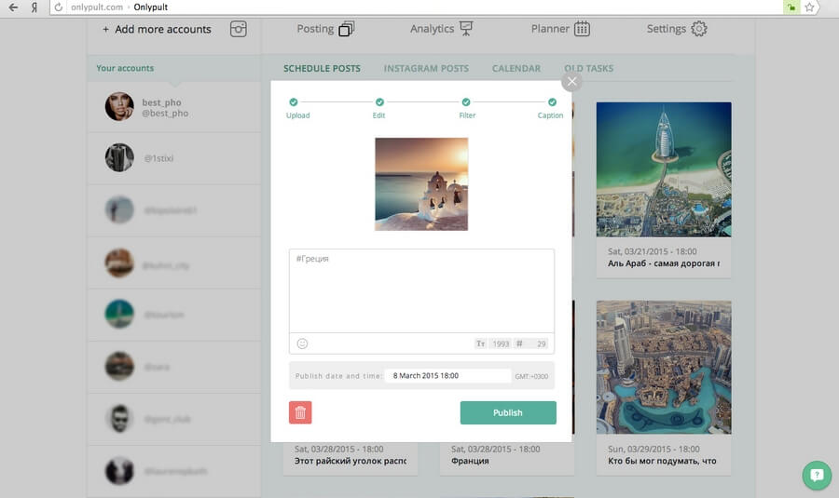Go to the Upload step checkmark
Screen dimensions: 839x498
[294, 102]
